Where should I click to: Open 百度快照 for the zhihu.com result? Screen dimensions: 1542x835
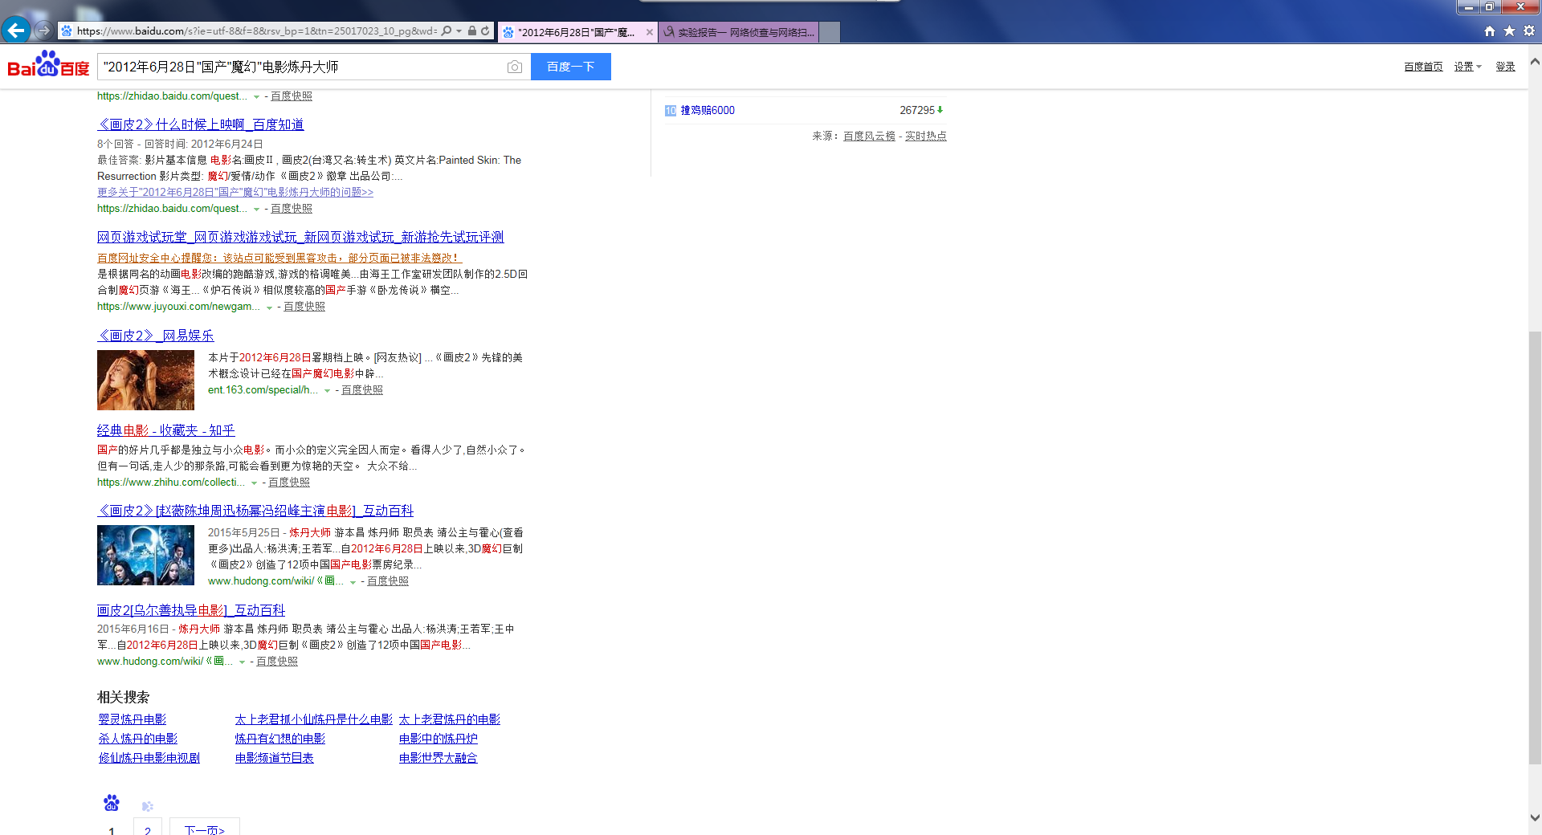(x=289, y=483)
